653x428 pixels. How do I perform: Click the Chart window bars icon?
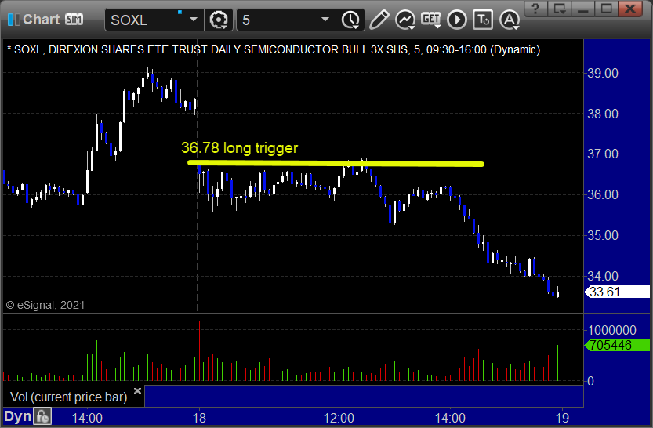point(14,20)
